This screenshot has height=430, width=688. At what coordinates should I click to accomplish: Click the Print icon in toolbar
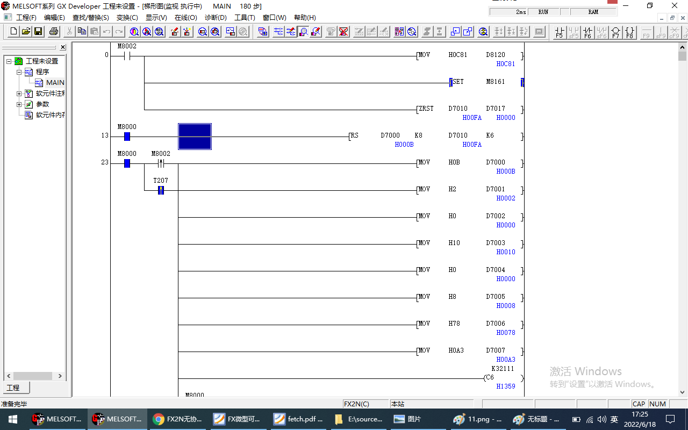pos(54,32)
